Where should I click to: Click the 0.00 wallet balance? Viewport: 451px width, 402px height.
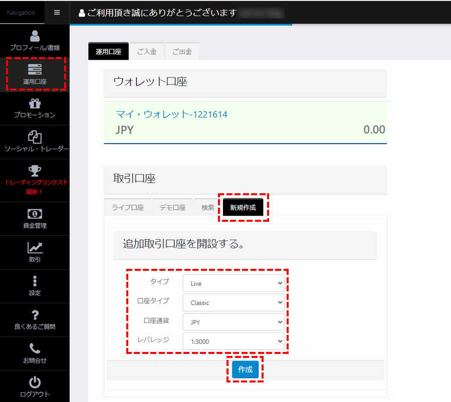(x=374, y=130)
